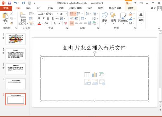The height and width of the screenshot is (117, 162).
Task: Expand the Paragraph dialog launcher
Action: pyautogui.click(x=98, y=28)
